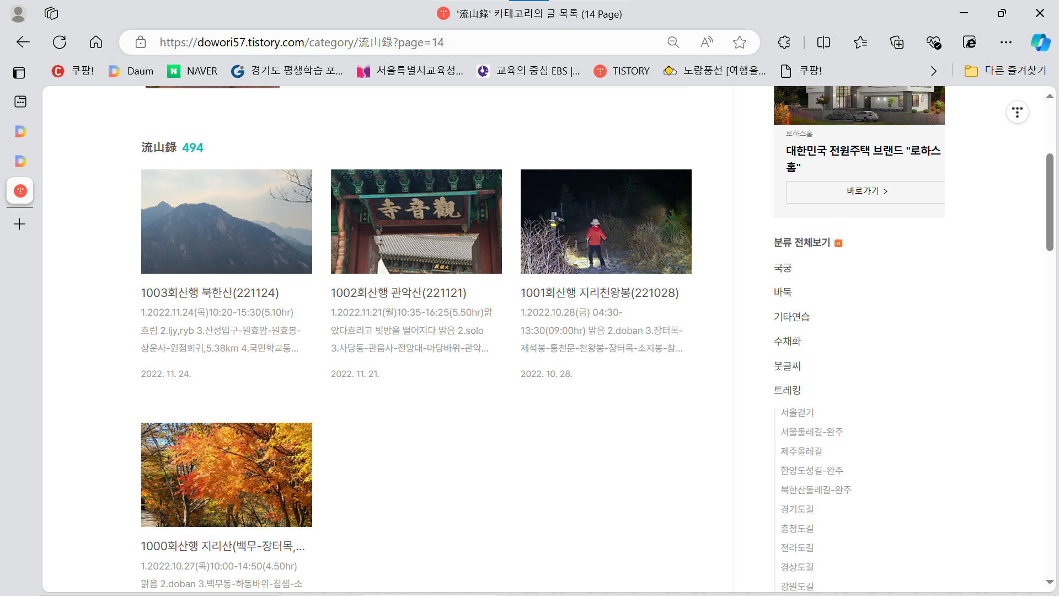Image resolution: width=1059 pixels, height=596 pixels.
Task: Toggle the Split screen icon
Action: click(x=823, y=42)
